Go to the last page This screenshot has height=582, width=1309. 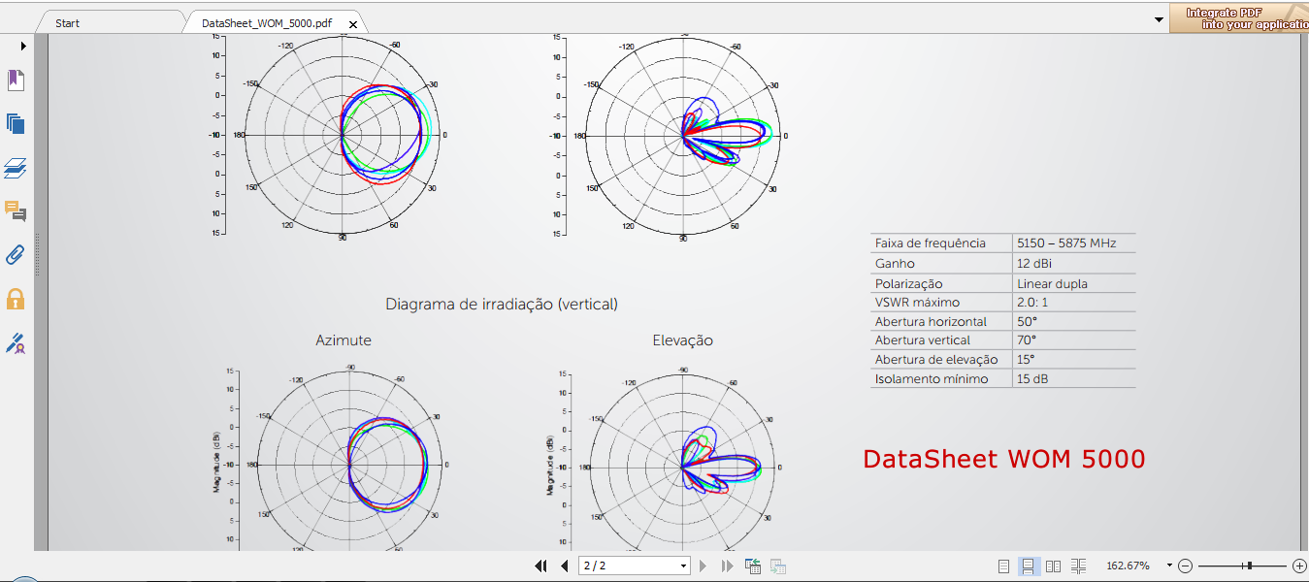[726, 566]
